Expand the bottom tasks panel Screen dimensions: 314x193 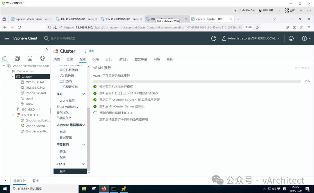(5, 181)
